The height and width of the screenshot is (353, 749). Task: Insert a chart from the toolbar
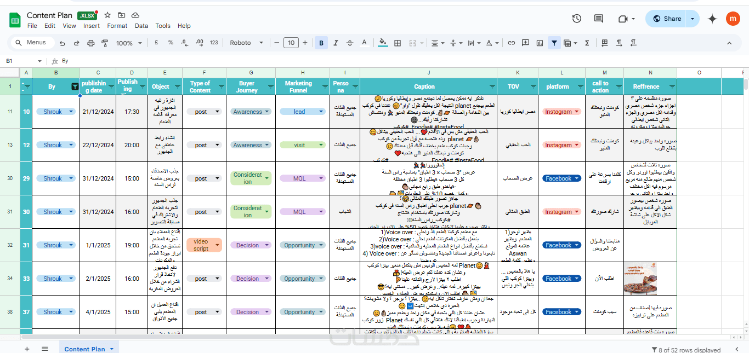[x=540, y=43]
